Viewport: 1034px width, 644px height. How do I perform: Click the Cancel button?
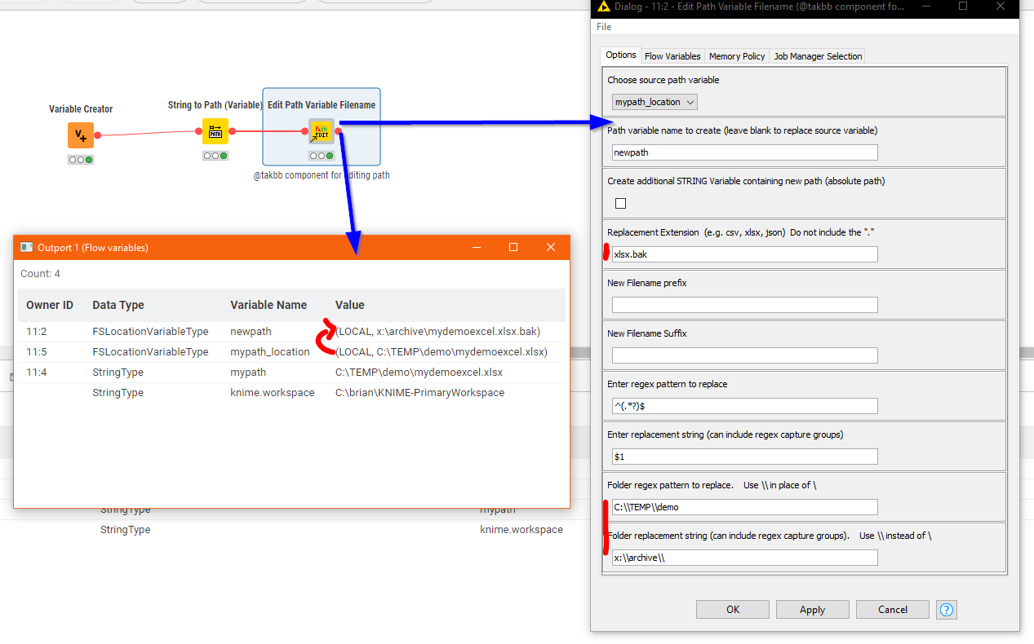(x=892, y=609)
